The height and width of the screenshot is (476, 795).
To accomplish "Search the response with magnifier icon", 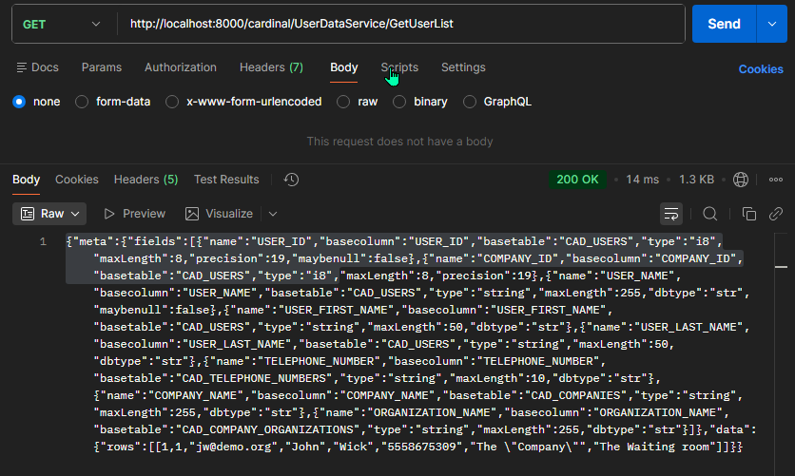I will (x=710, y=214).
